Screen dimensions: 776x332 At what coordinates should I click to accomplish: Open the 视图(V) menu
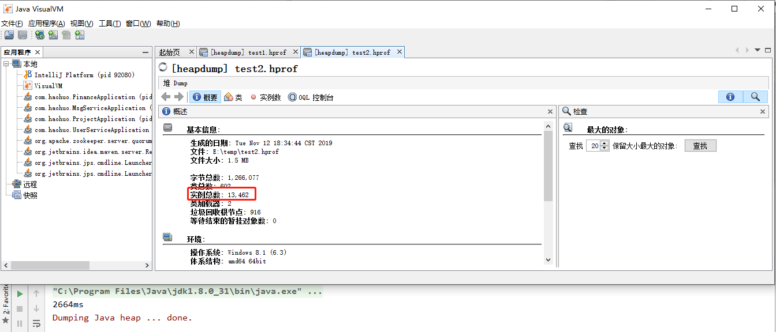pos(81,23)
